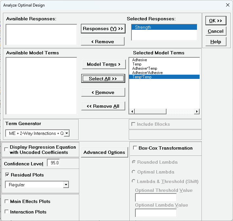The image size is (233, 221).
Task: Click Responses (Y) >> button
Action: coord(103,29)
